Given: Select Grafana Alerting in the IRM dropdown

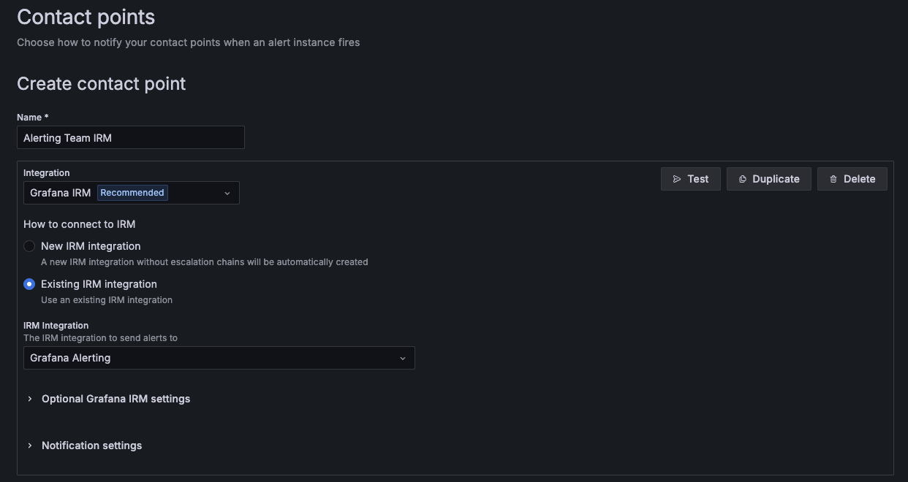Looking at the screenshot, I should 69,358.
